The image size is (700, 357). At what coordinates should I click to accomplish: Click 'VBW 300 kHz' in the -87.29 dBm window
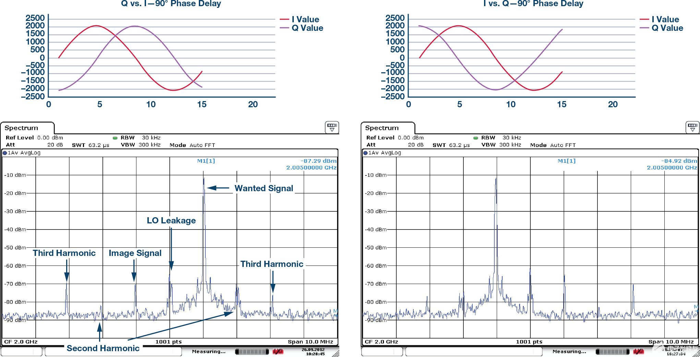click(x=141, y=145)
